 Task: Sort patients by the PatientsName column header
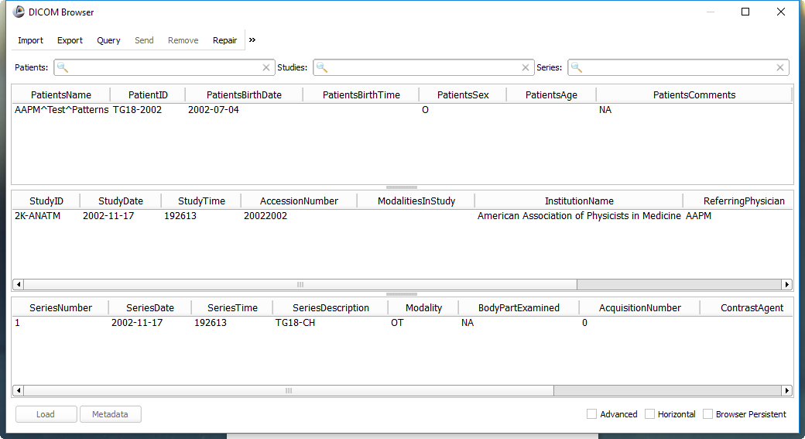(60, 94)
